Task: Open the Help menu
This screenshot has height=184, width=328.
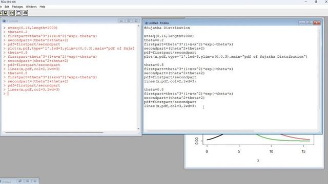Action: tap(42, 7)
